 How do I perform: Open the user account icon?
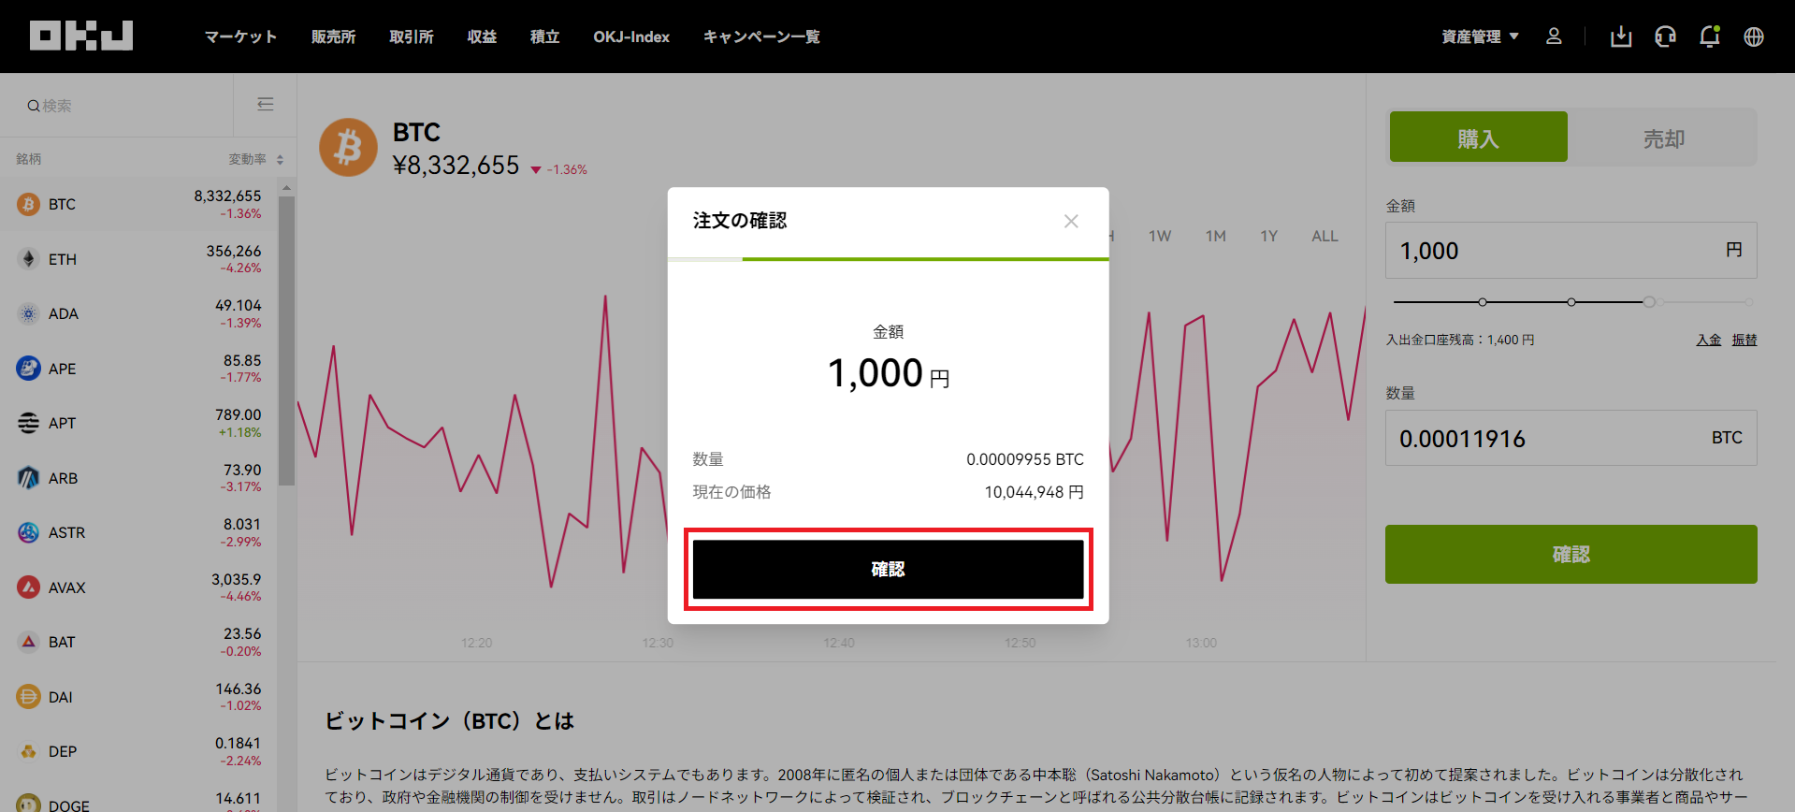coord(1554,36)
